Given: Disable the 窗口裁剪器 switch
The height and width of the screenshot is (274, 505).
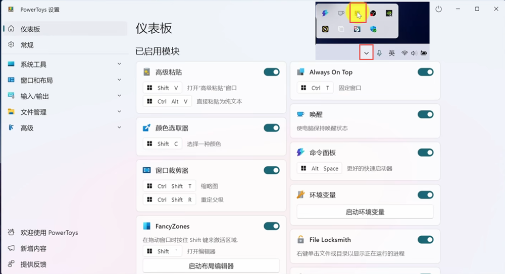Looking at the screenshot, I should (x=272, y=170).
